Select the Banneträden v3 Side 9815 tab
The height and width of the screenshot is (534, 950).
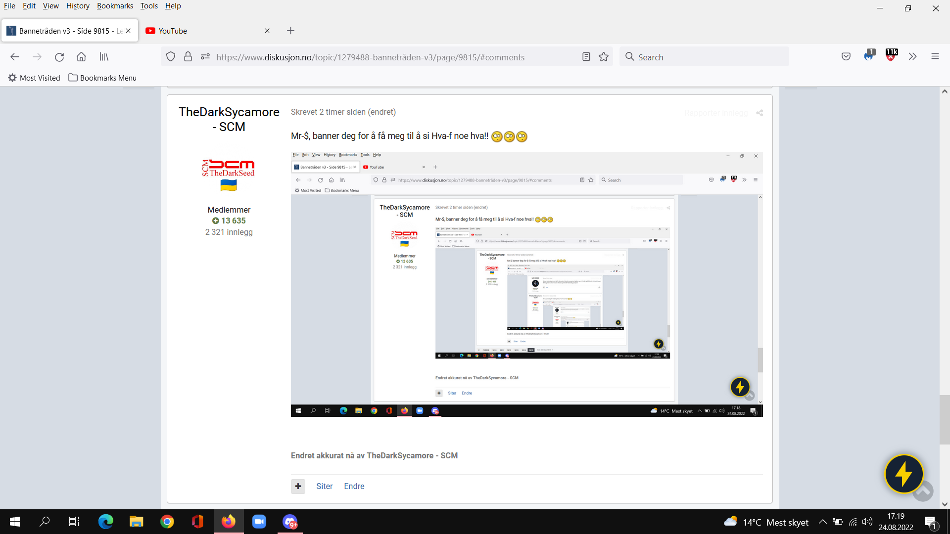[x=69, y=31]
